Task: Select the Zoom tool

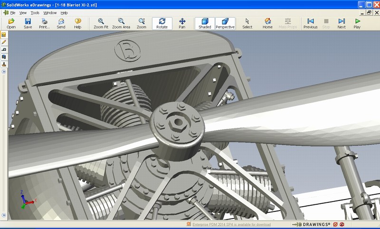Action: [x=142, y=23]
